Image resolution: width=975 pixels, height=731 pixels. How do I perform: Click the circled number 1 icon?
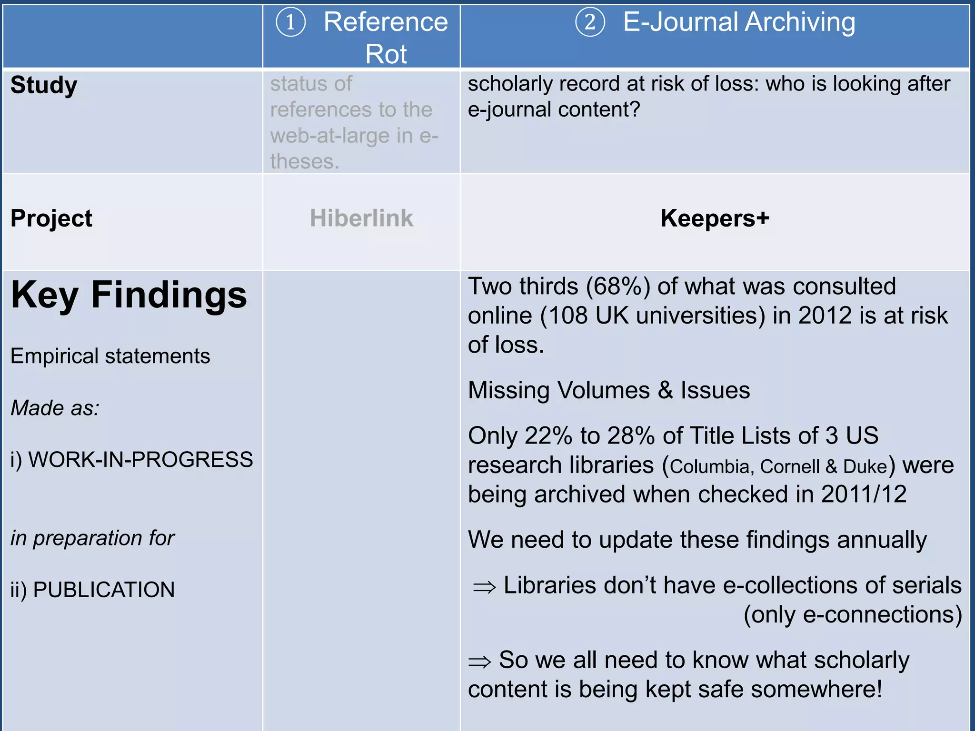click(290, 22)
